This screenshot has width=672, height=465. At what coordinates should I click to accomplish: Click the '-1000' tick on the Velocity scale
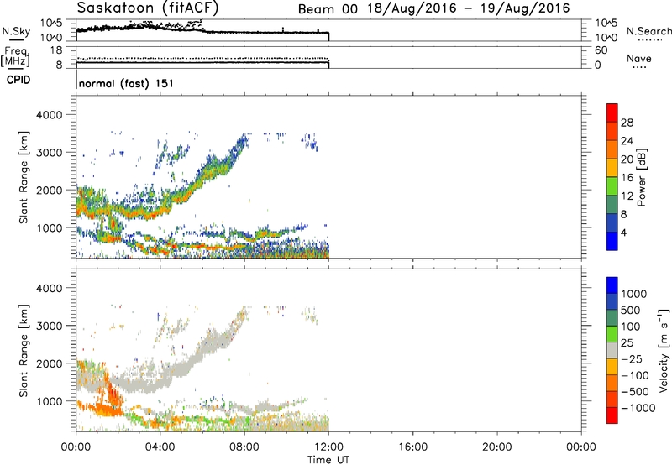click(638, 408)
